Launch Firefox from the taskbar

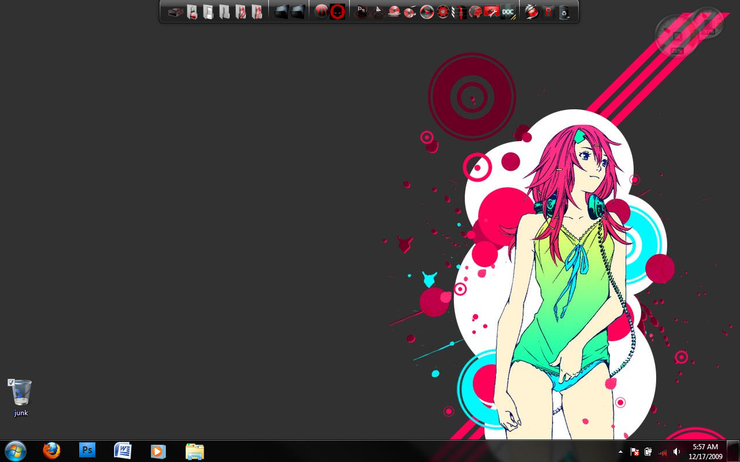click(x=51, y=450)
